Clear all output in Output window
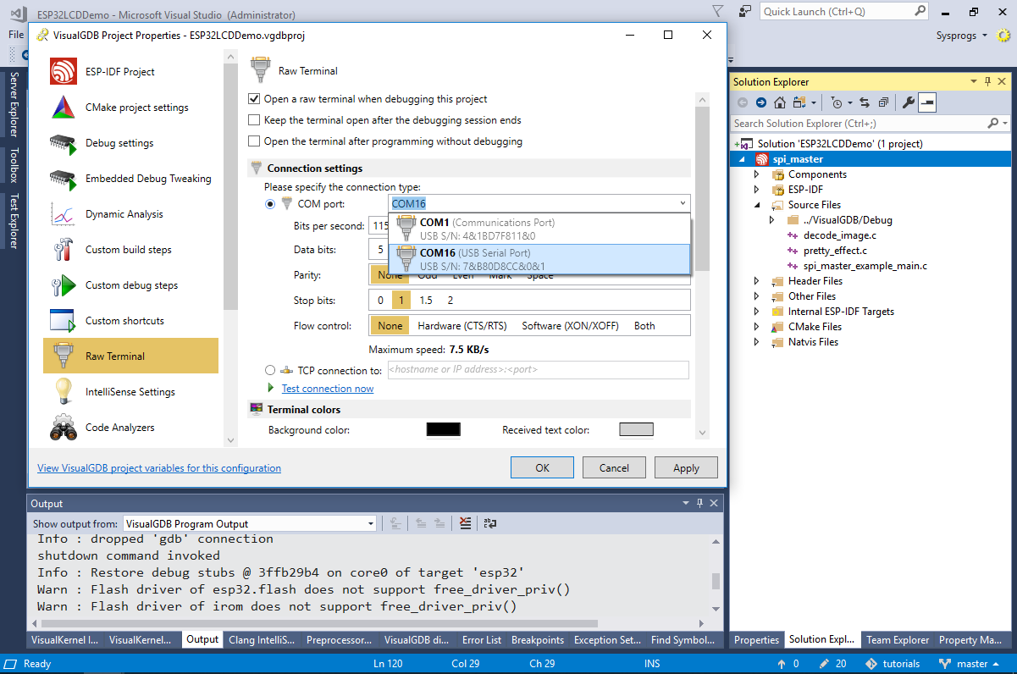1017x674 pixels. [x=465, y=523]
